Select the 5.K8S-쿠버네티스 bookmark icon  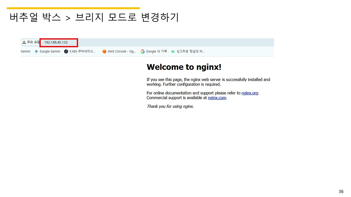click(66, 51)
